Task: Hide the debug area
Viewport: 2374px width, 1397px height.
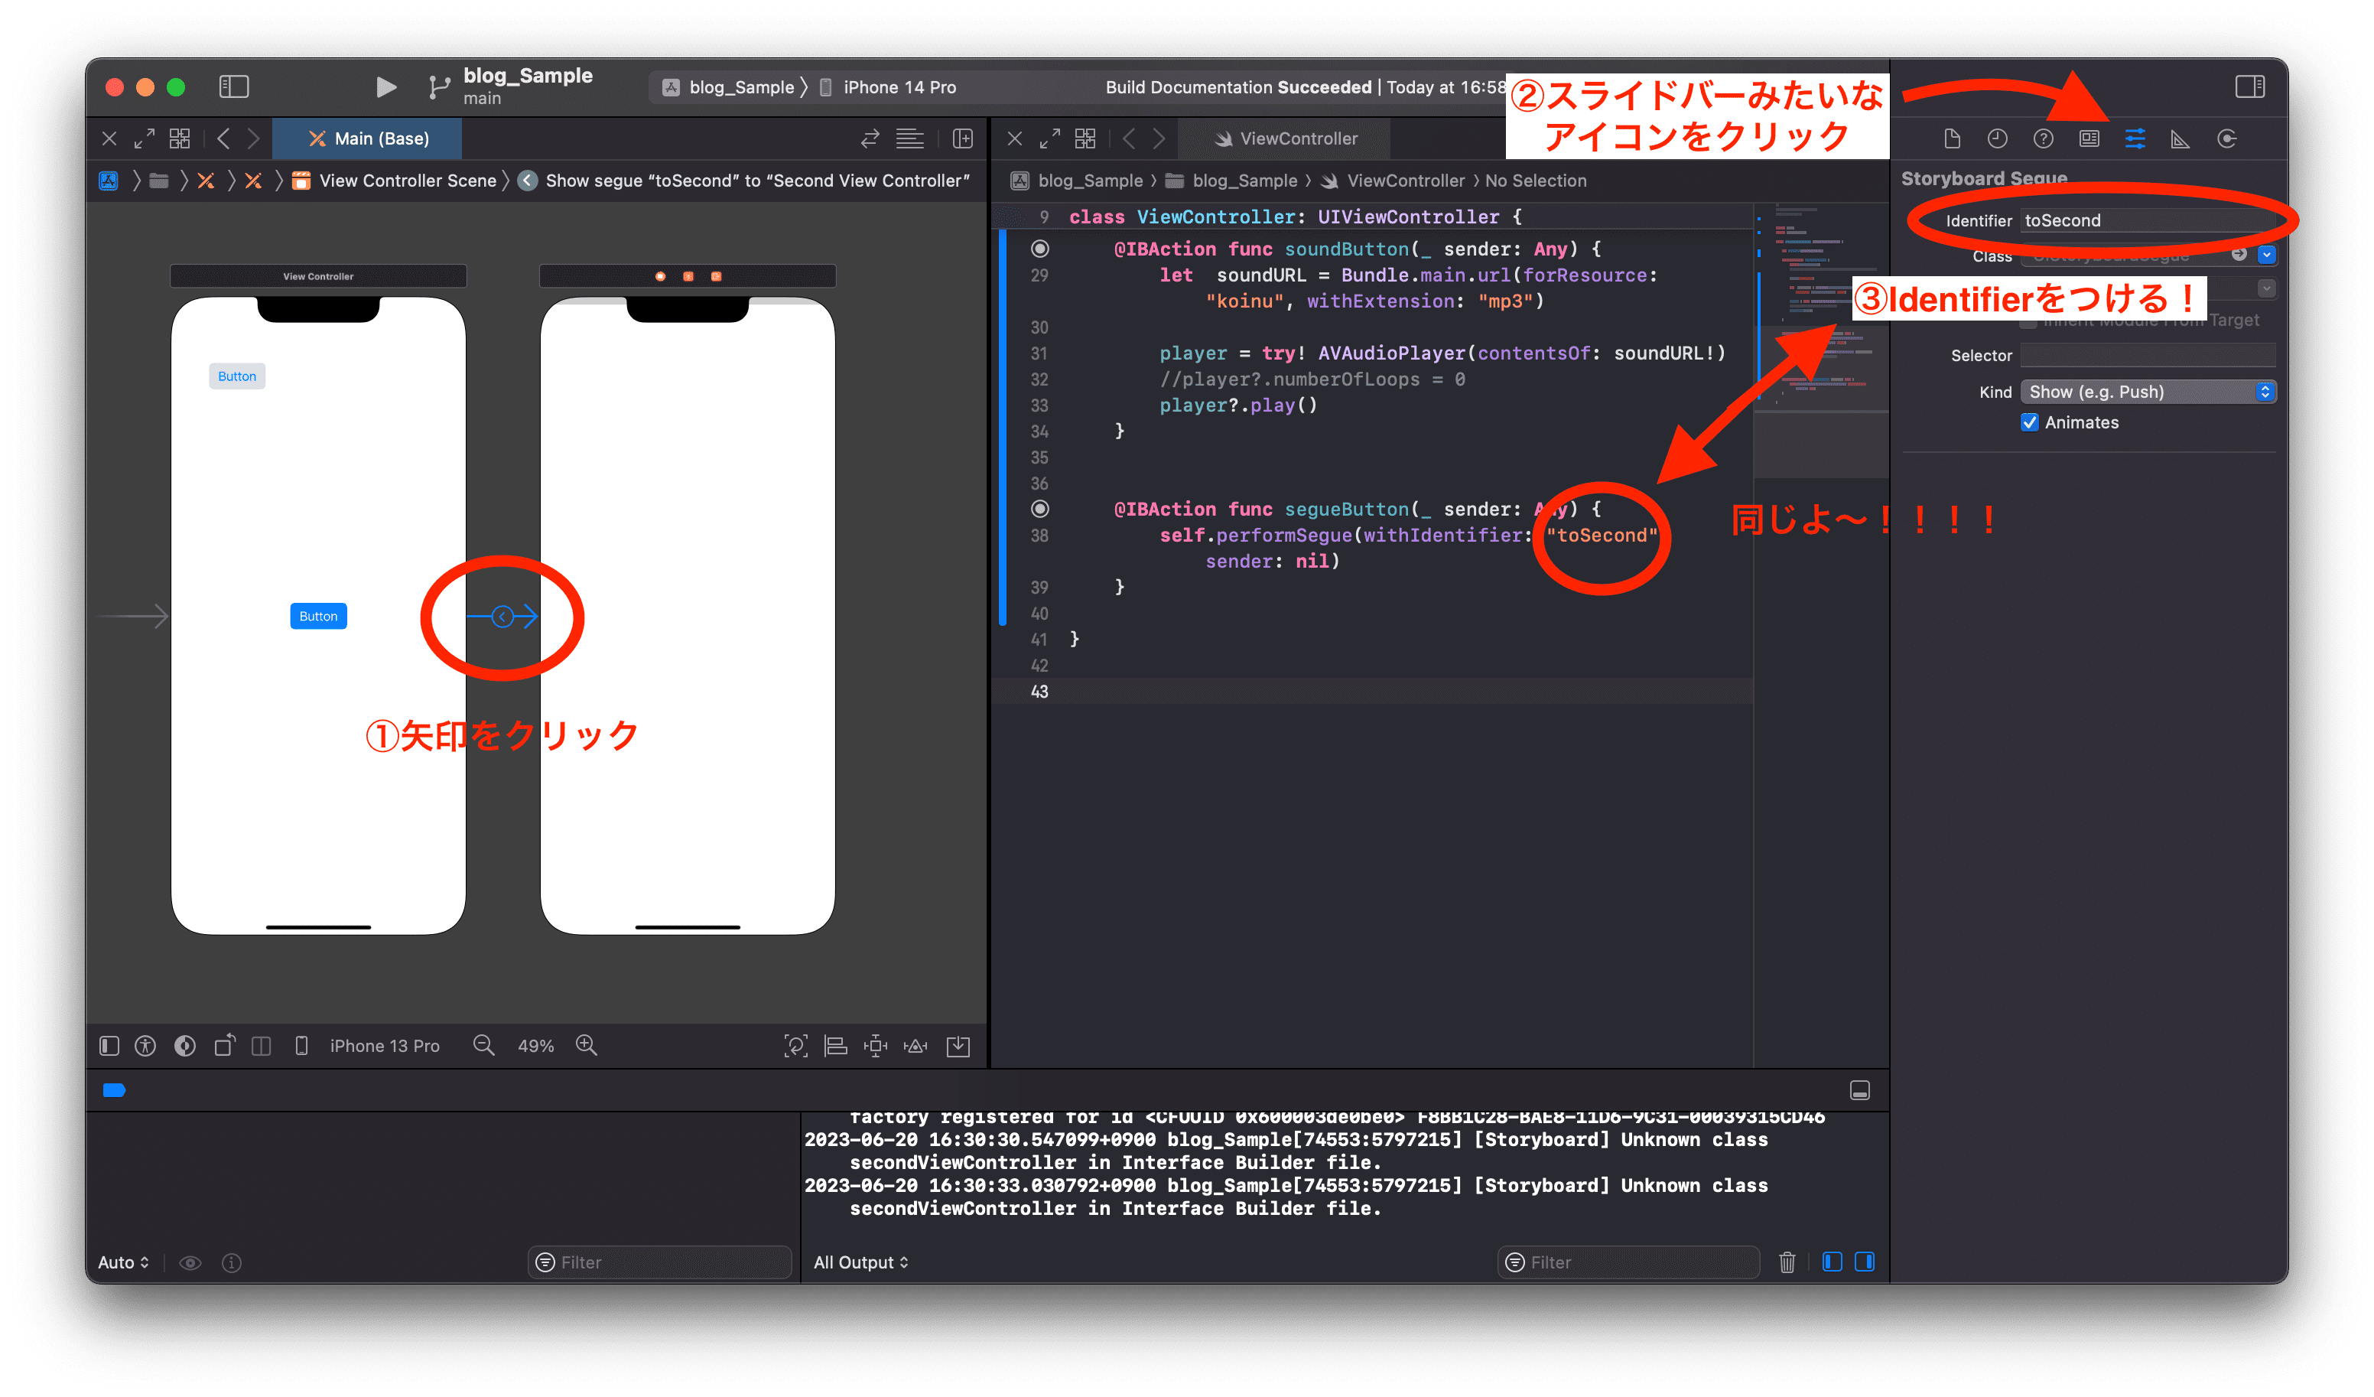Action: tap(1859, 1091)
